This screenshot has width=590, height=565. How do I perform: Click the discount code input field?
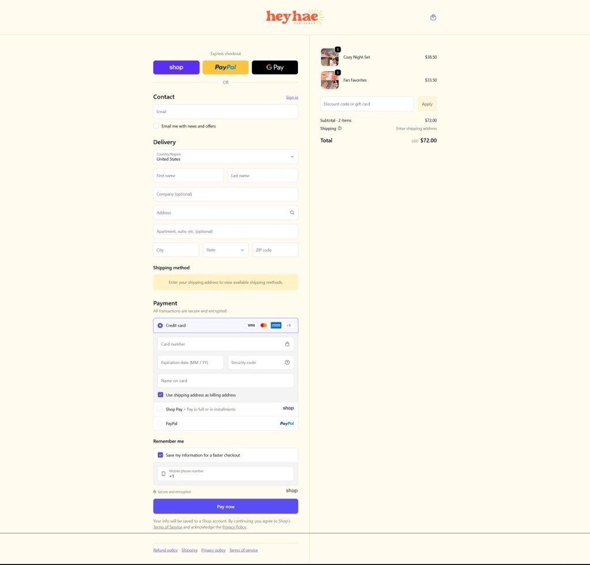[366, 104]
